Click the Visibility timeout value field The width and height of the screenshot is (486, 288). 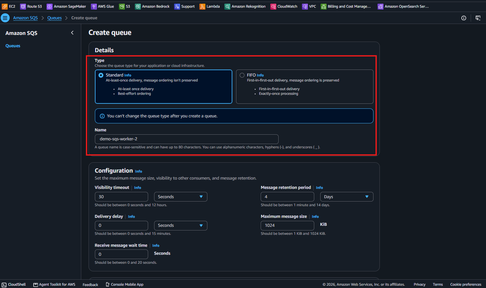point(121,197)
